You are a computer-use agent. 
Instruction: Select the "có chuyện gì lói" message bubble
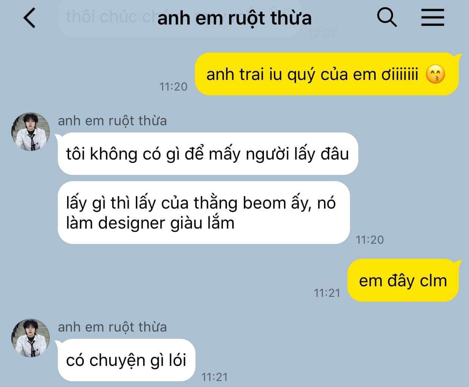[x=127, y=360]
